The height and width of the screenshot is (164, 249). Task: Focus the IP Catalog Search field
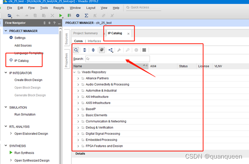click(x=117, y=59)
